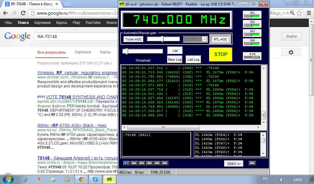Adjust the manual gain slider

point(163,39)
